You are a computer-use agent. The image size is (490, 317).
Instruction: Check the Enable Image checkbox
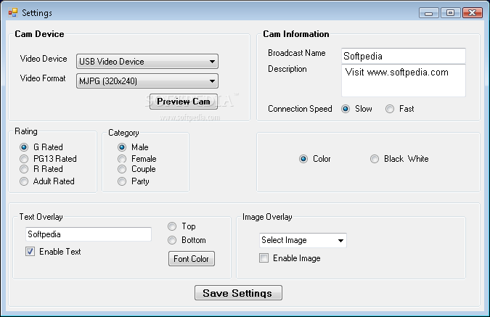[264, 258]
